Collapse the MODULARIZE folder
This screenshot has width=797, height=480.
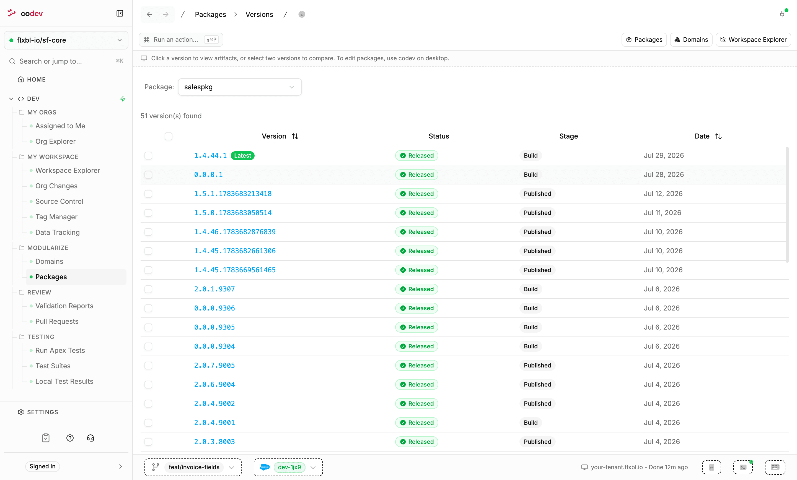click(x=44, y=248)
